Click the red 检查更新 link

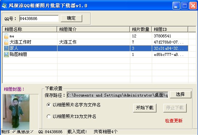pyautogui.click(x=174, y=120)
